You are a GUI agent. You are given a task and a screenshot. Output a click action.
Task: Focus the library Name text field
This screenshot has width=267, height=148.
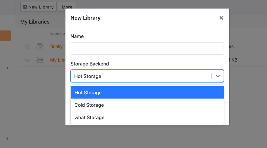tap(147, 48)
